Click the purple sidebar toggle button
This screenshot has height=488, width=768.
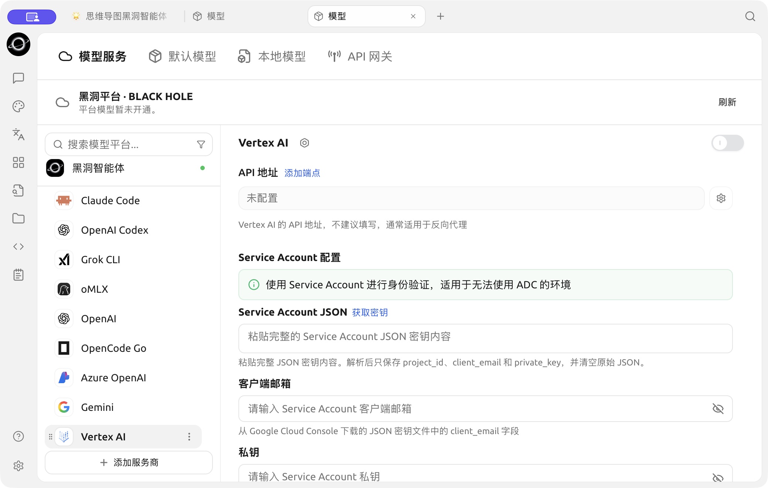32,17
